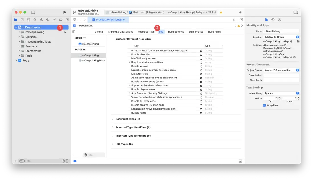This screenshot has height=180, width=313.
Task: Show the History inspector
Action: [x=273, y=20]
